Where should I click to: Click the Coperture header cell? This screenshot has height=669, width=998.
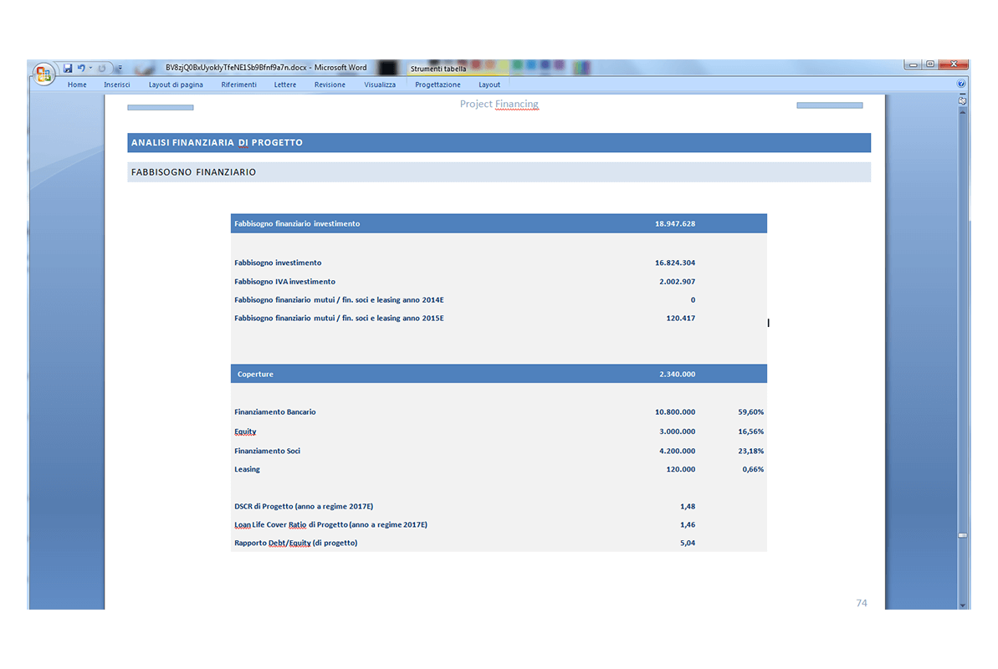pyautogui.click(x=255, y=375)
